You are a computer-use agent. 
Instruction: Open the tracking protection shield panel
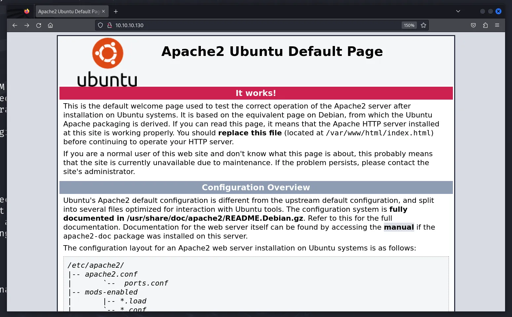[x=100, y=25]
